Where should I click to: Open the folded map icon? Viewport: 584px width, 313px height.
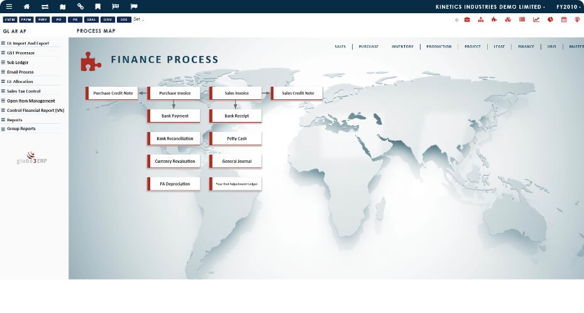63,6
